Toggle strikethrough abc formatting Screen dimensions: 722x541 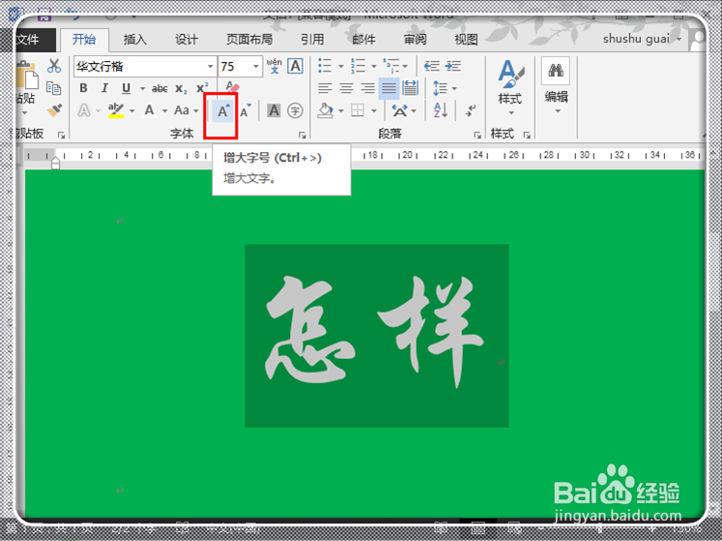click(x=159, y=88)
